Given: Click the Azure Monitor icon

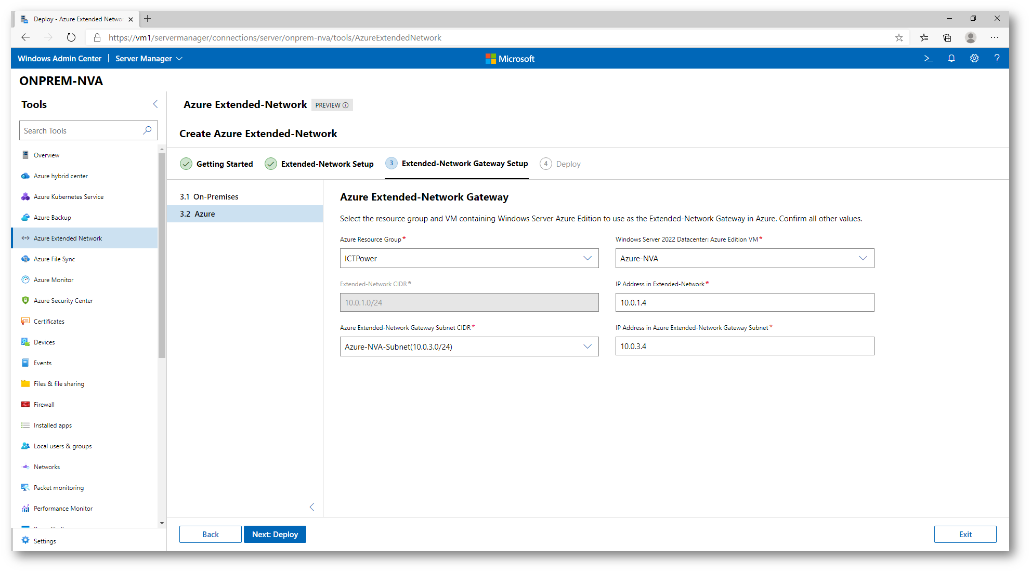Looking at the screenshot, I should point(25,279).
